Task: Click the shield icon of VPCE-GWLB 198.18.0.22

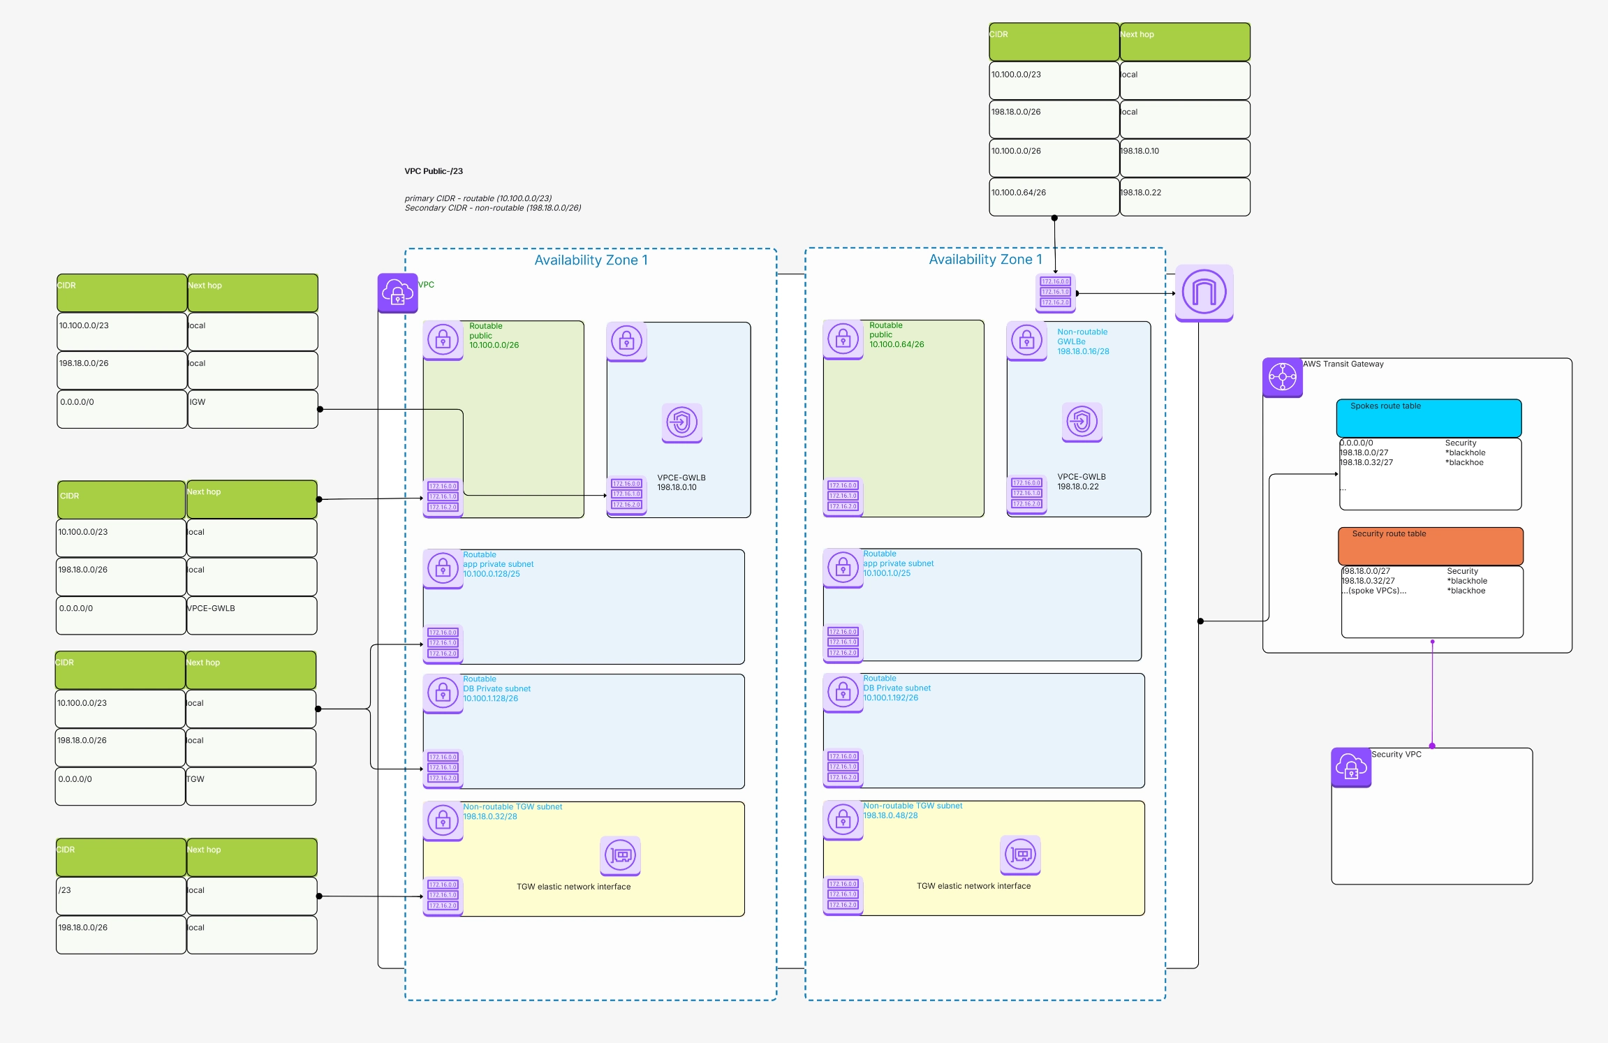Action: coord(1082,421)
